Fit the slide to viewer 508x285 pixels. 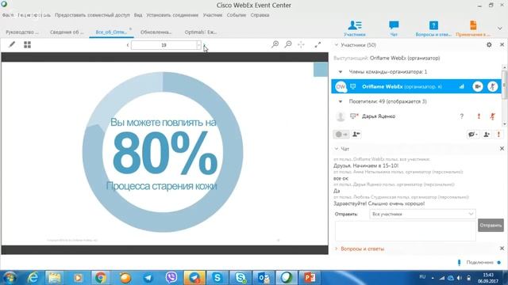pos(301,44)
